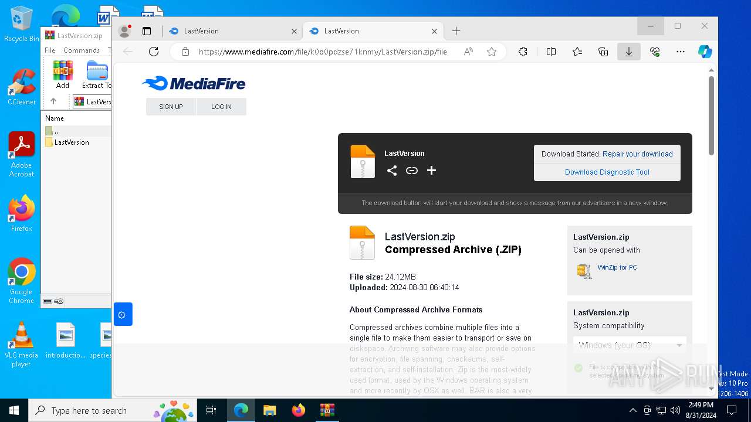Image resolution: width=751 pixels, height=422 pixels.
Task: Expand the System compatibility dropdown
Action: (x=630, y=345)
